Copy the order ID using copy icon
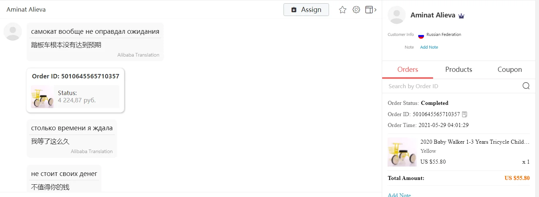This screenshot has height=197, width=539. (465, 114)
